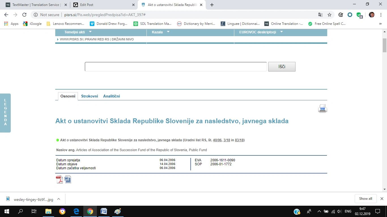This screenshot has width=387, height=217.
Task: Download the PDF version of the act
Action: tap(59, 179)
